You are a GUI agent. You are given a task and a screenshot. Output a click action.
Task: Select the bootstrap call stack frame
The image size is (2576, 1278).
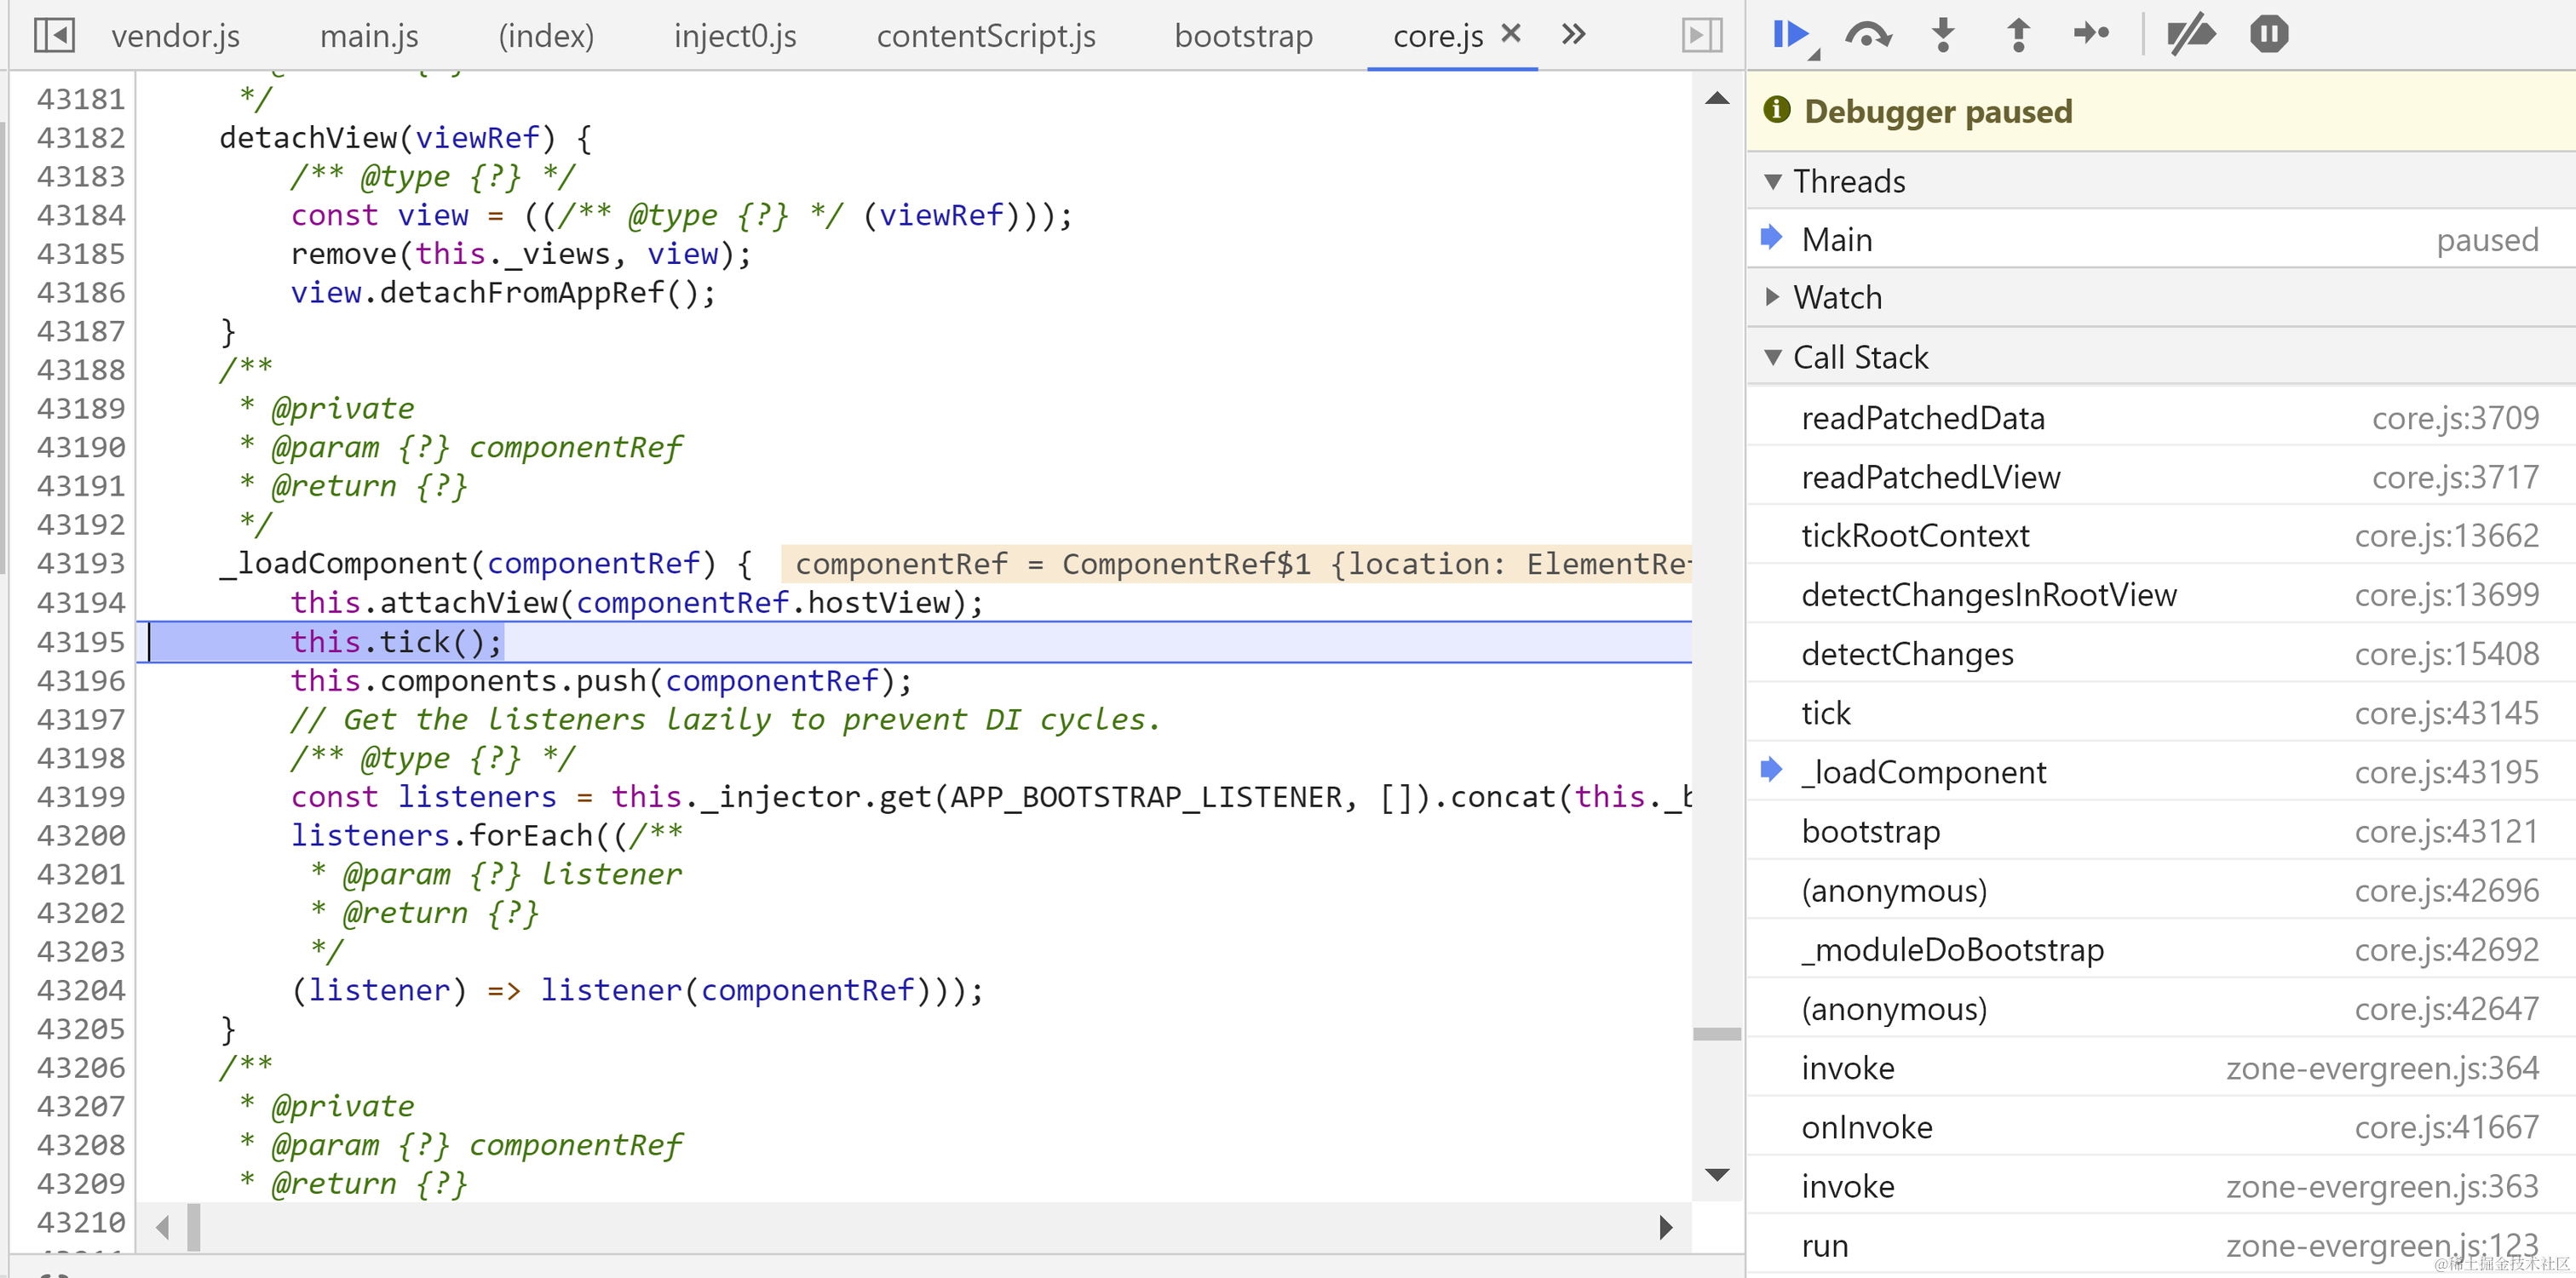pos(1870,831)
